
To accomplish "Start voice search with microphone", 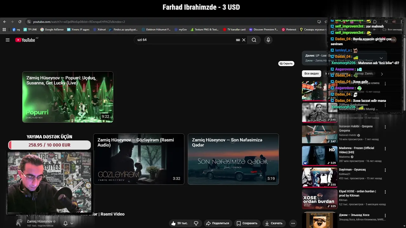I will [268, 40].
